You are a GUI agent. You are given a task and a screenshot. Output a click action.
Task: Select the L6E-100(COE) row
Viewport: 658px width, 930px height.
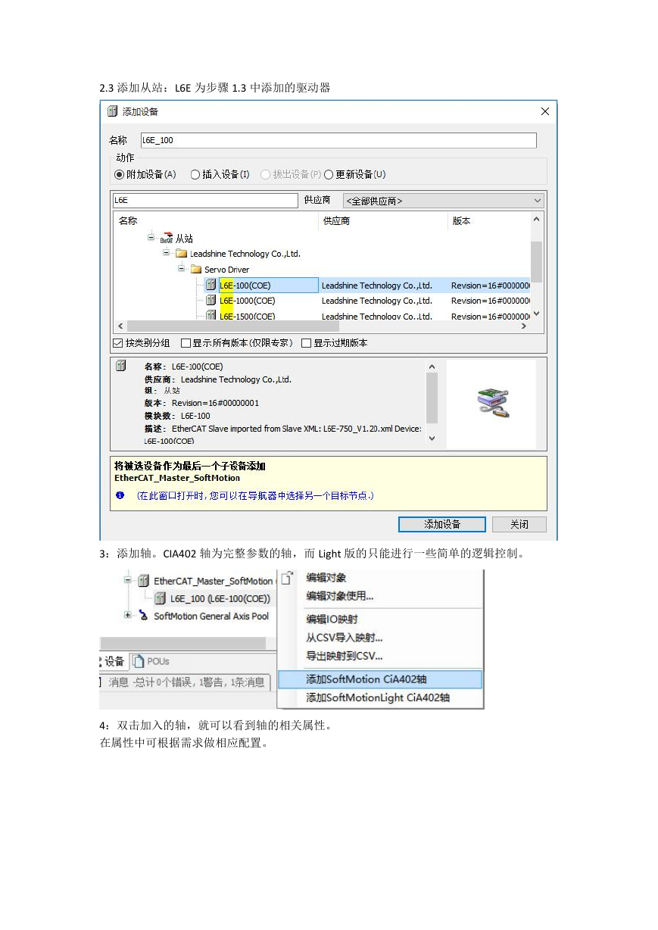point(322,286)
